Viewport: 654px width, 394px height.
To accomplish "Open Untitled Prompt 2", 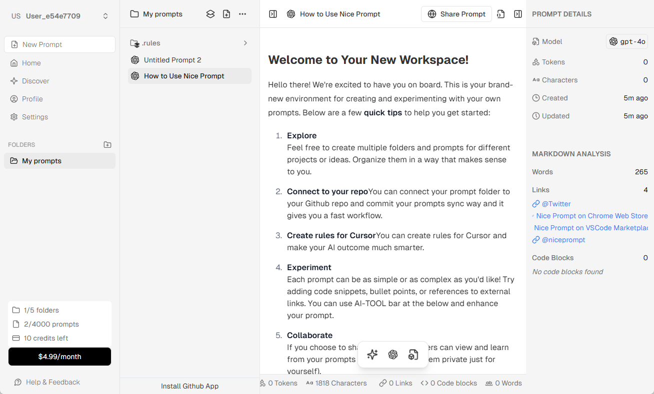I will [189, 60].
